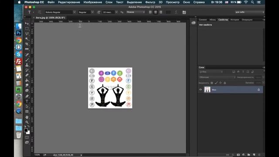The height and width of the screenshot is (157, 279).
Task: Open warped text dialog
Action: coord(176,12)
